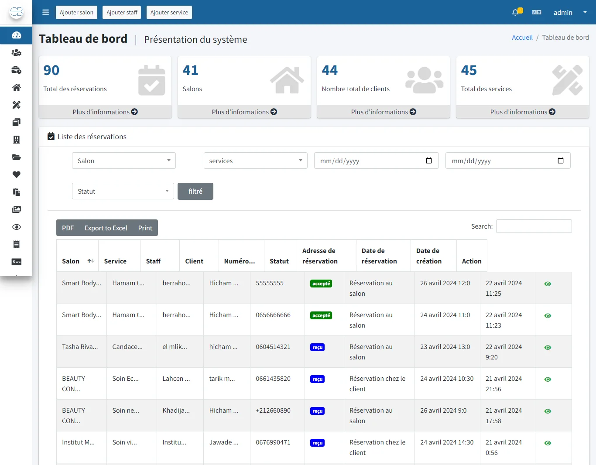Open the paste documents sidebar icon
Screen dimensions: 596x465
click(16, 192)
